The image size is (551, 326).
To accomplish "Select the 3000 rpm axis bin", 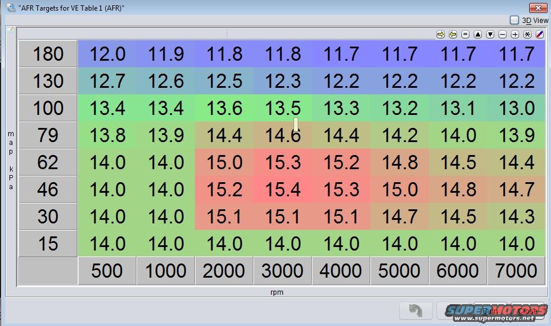I will (282, 271).
